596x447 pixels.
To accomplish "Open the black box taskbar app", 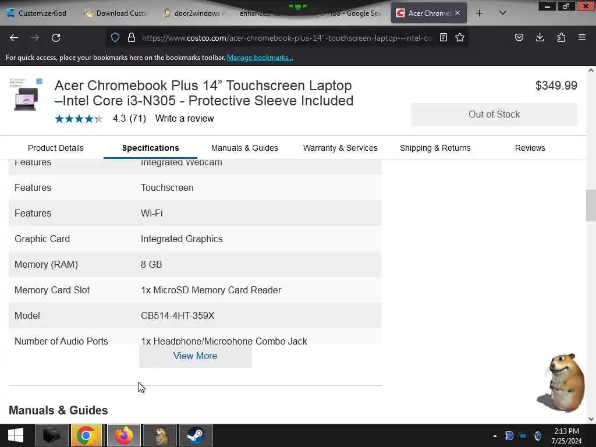I will [52, 435].
